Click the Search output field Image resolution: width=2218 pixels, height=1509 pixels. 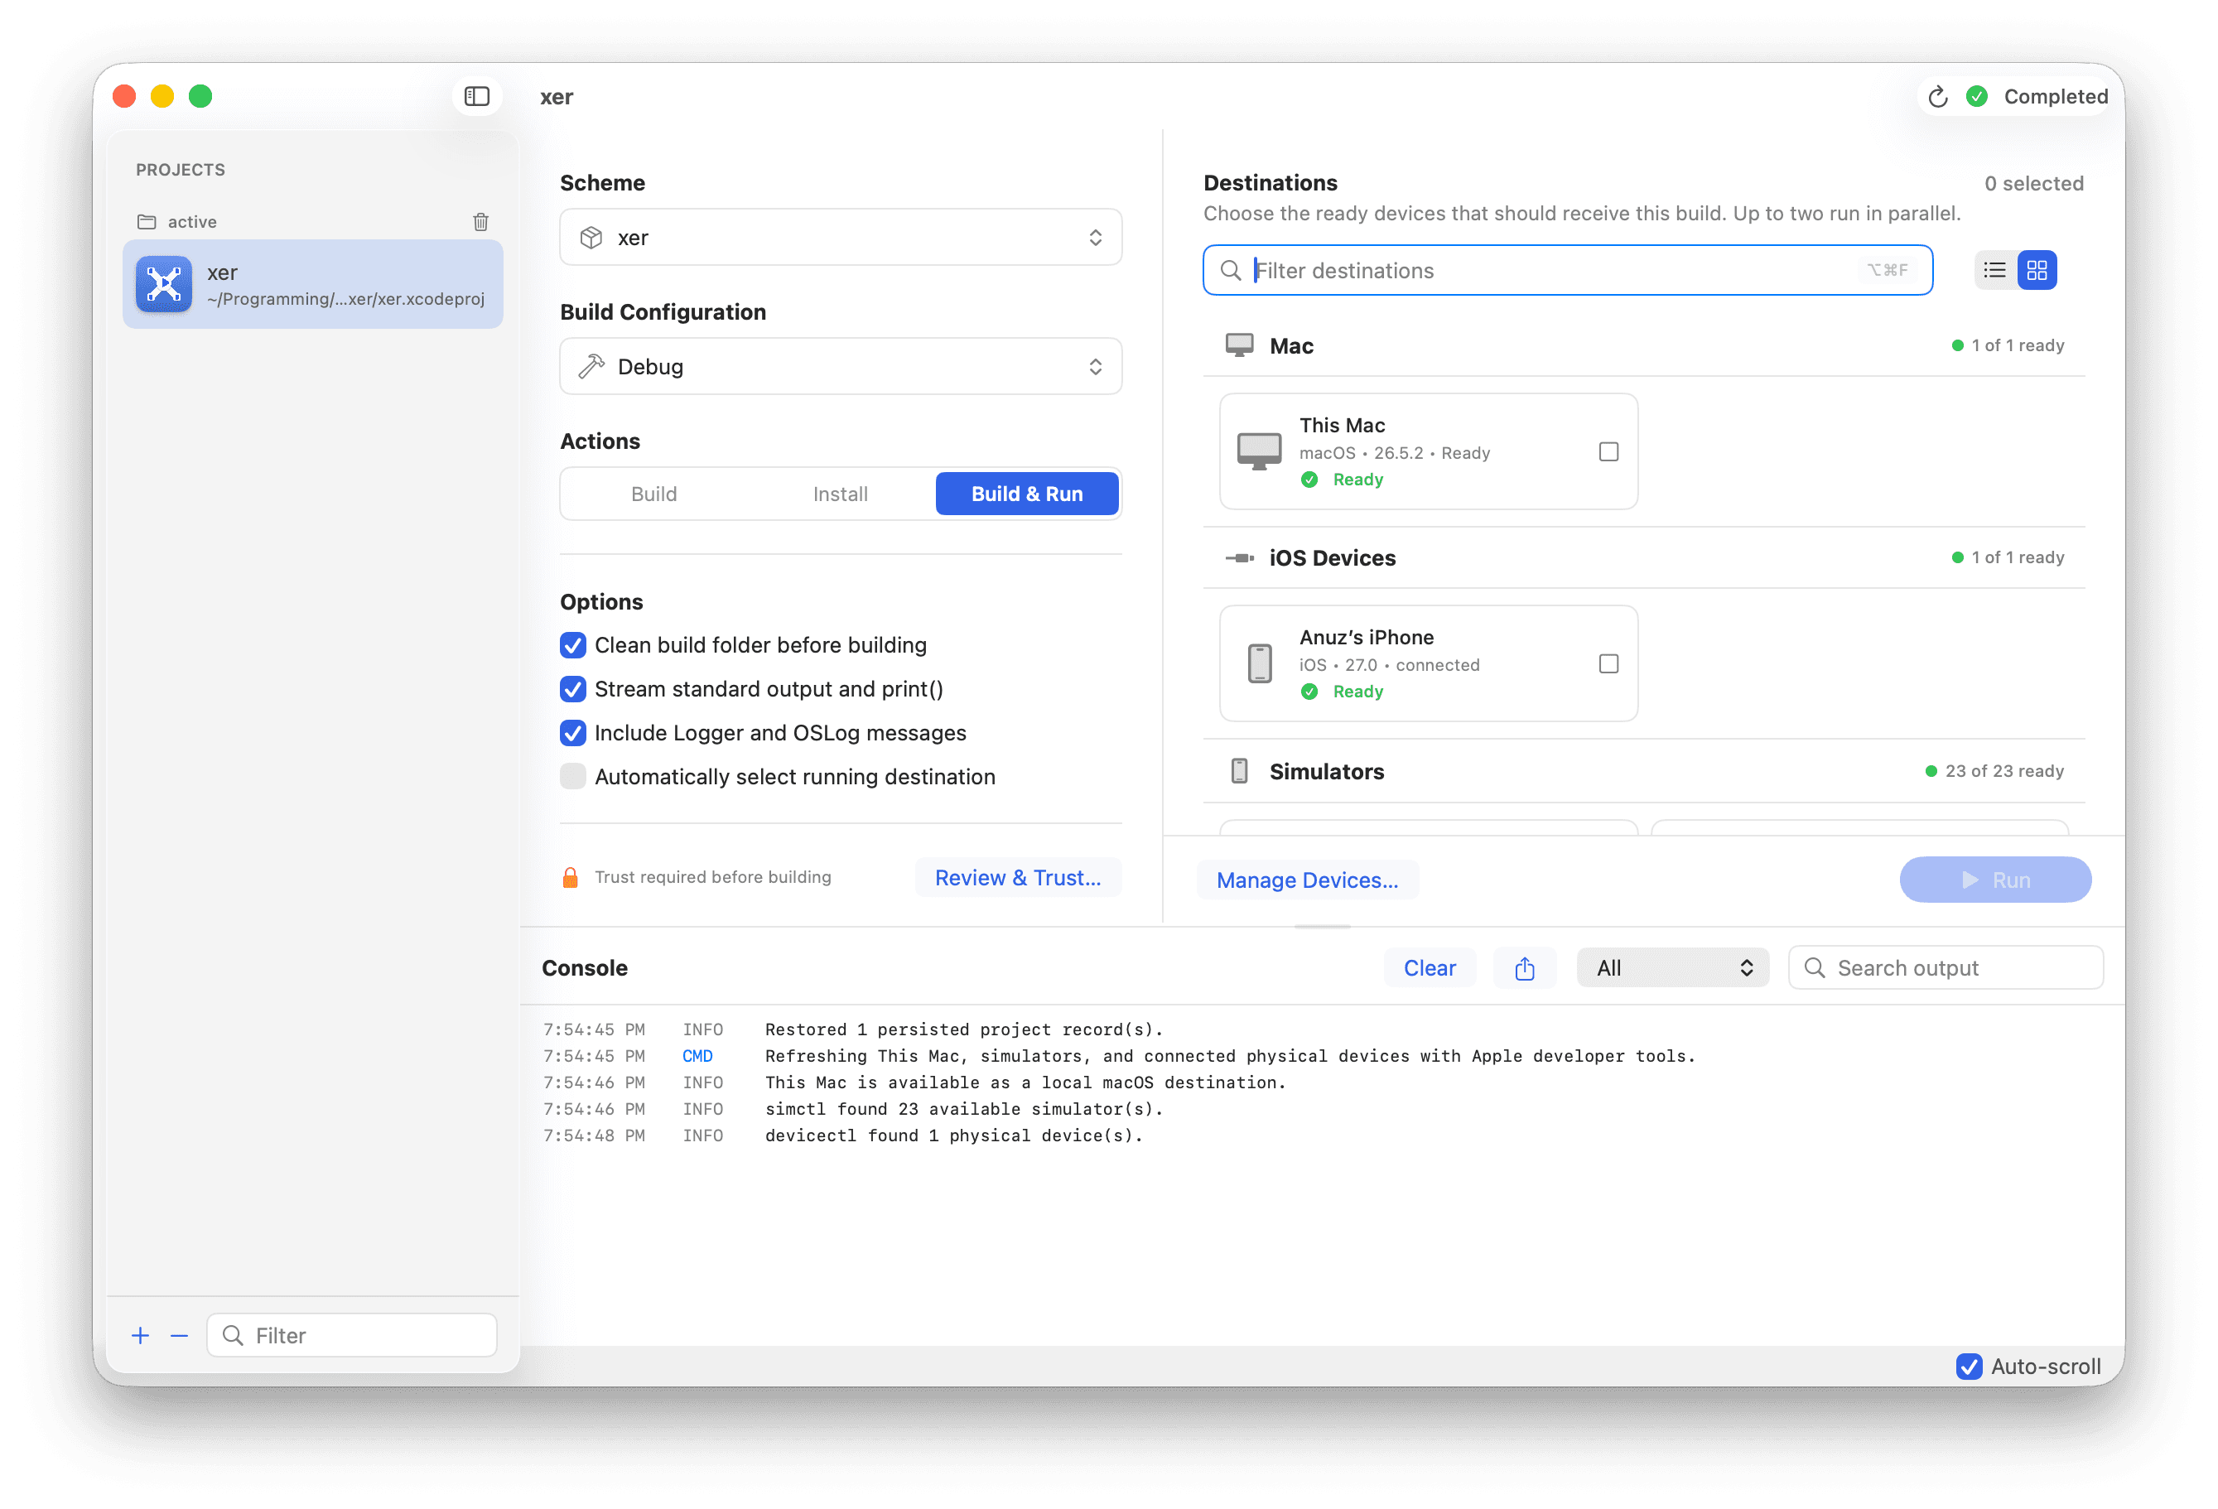click(x=1945, y=968)
